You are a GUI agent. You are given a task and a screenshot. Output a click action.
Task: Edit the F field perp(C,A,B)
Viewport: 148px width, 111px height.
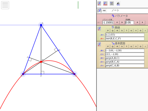pyautogui.click(x=125, y=66)
